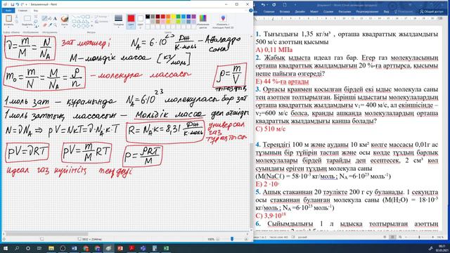Click the Repeat icon in Word title bar
The image size is (450, 253).
pyautogui.click(x=274, y=5)
